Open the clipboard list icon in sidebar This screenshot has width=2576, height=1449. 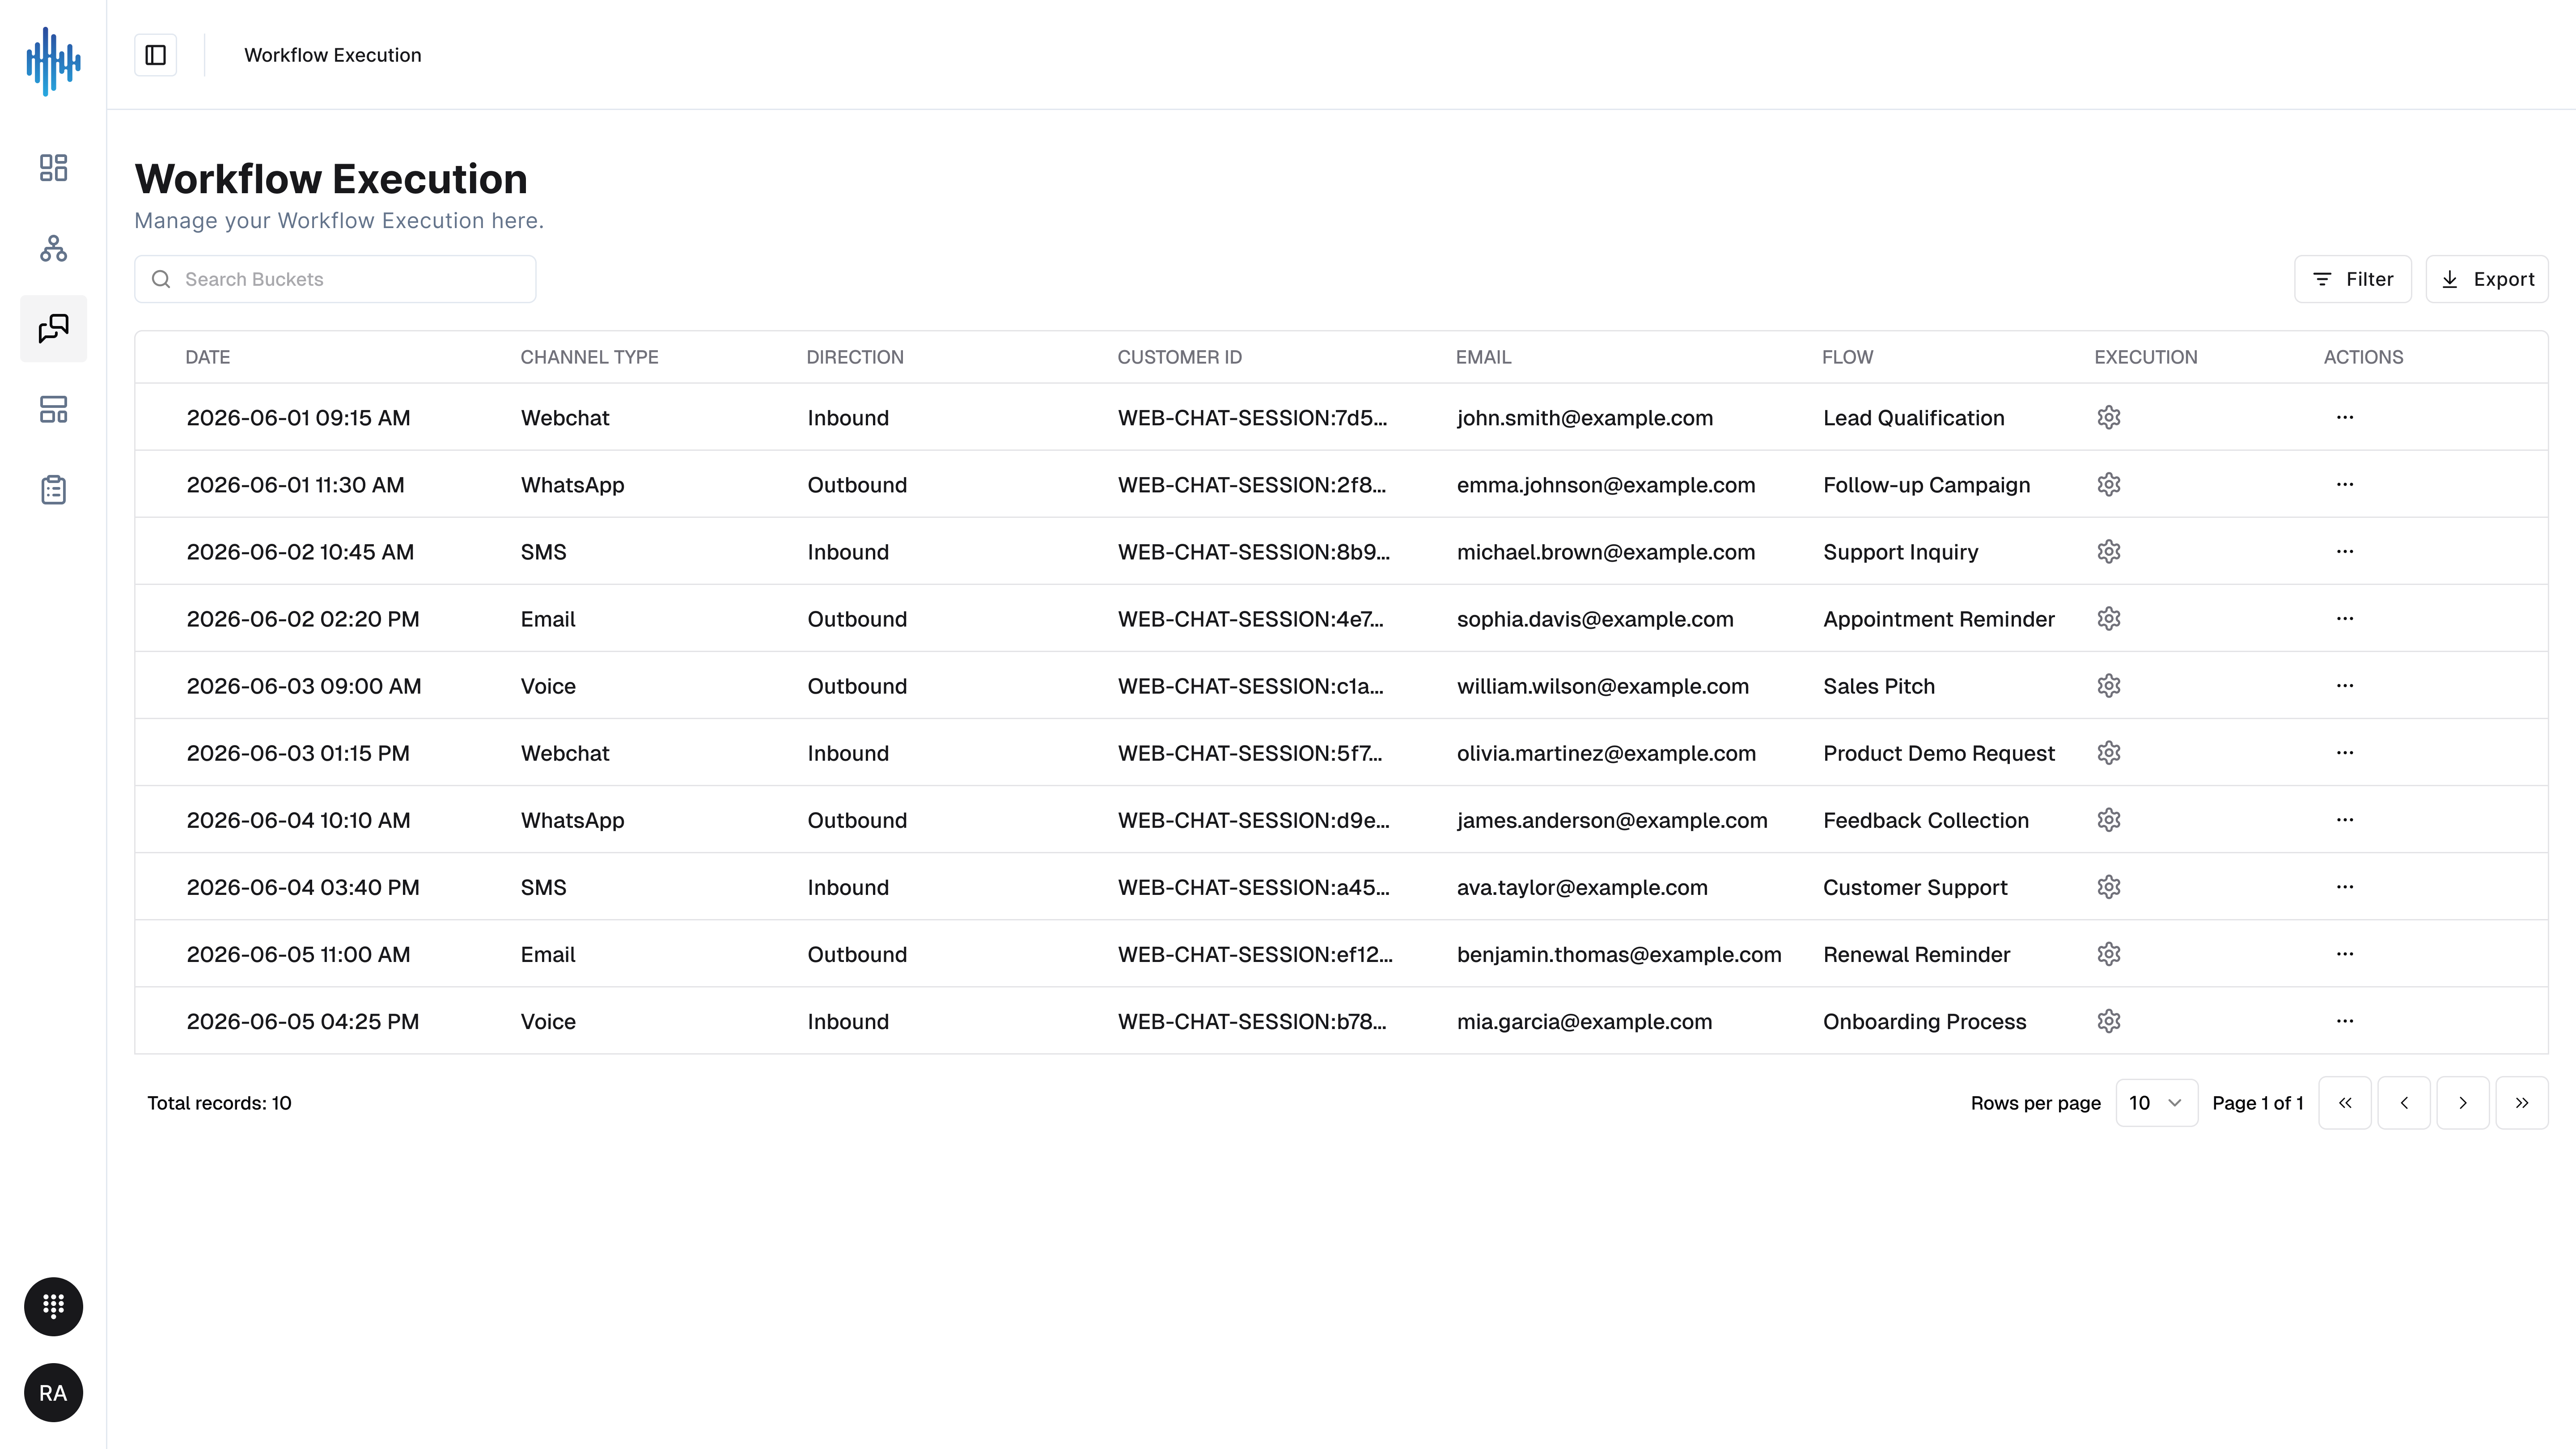click(x=53, y=490)
